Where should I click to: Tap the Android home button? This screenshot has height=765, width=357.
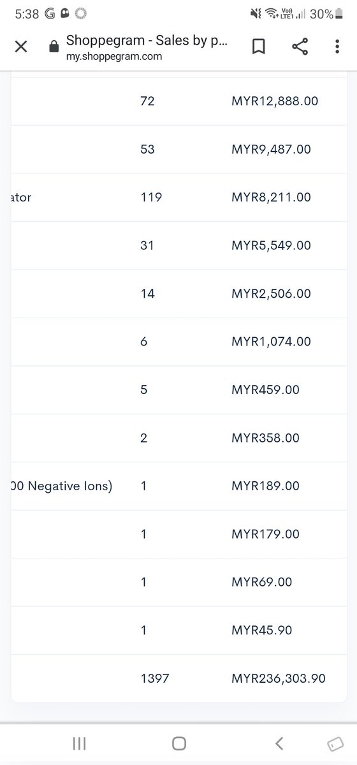pos(179,743)
